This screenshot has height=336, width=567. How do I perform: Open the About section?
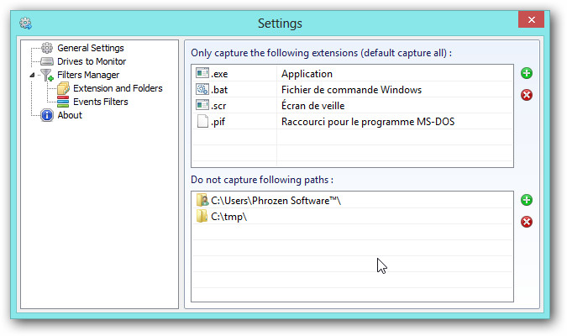[69, 115]
